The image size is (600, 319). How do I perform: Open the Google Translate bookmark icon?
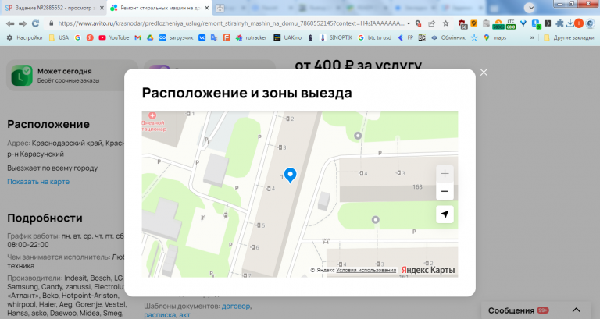[214, 37]
